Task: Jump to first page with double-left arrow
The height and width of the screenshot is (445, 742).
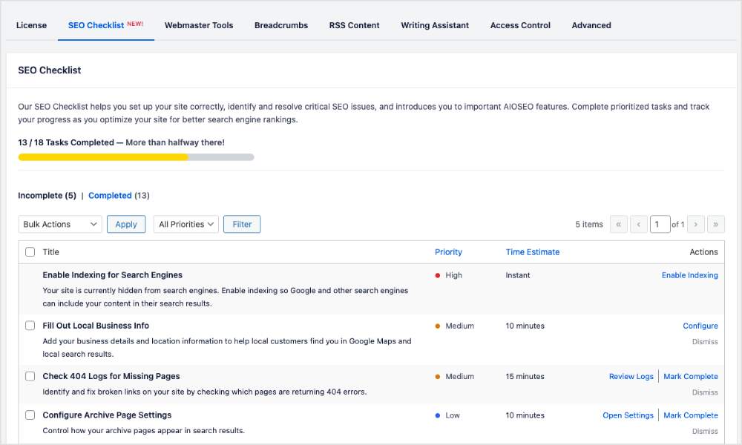Action: 619,224
